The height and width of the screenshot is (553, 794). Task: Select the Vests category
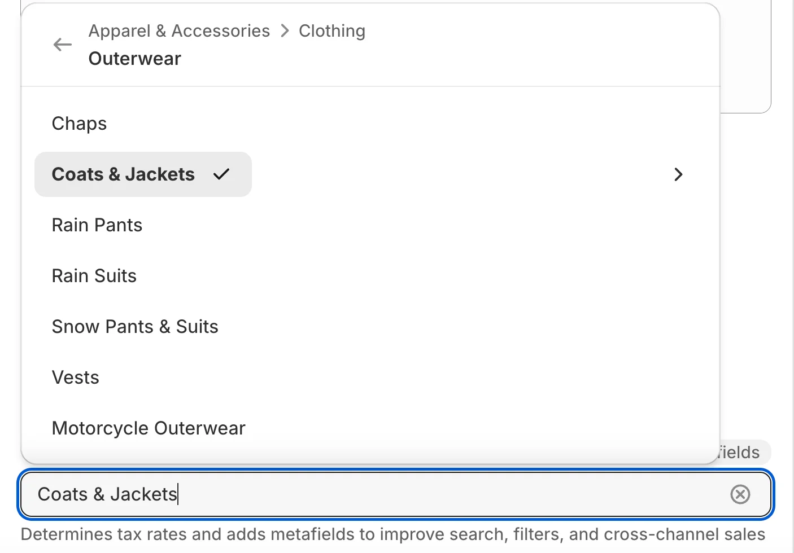75,377
